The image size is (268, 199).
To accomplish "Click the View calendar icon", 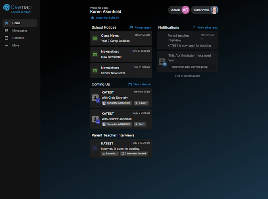I will (x=130, y=84).
